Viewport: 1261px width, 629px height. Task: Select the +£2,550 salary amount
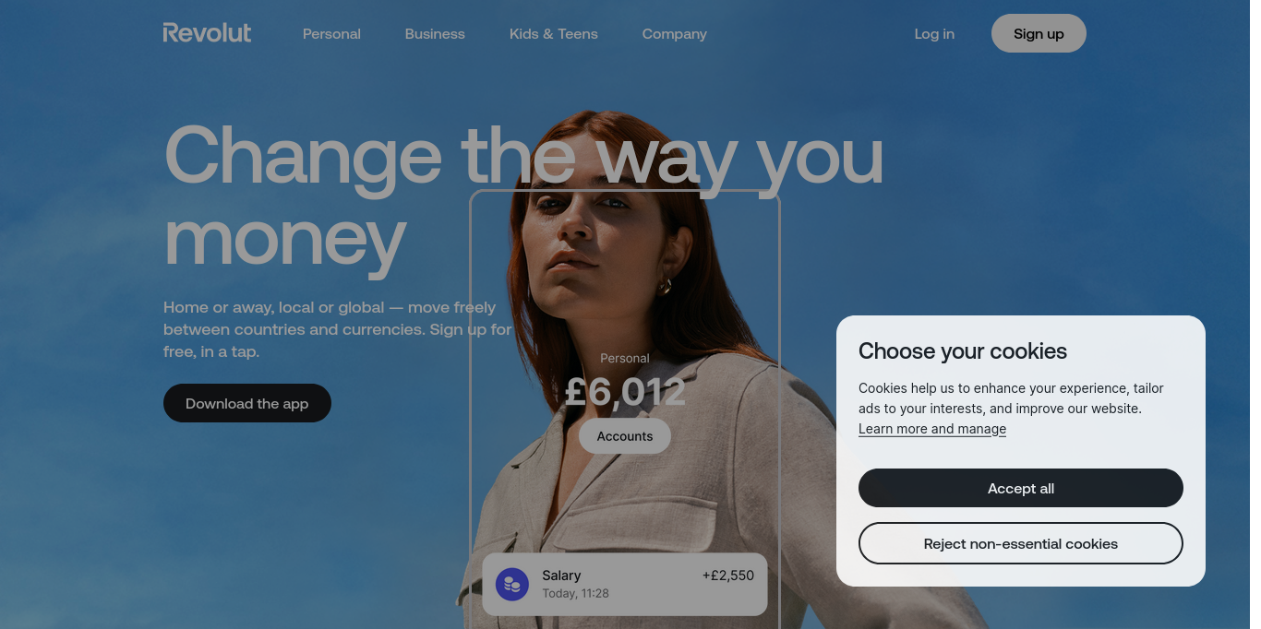[x=728, y=576]
